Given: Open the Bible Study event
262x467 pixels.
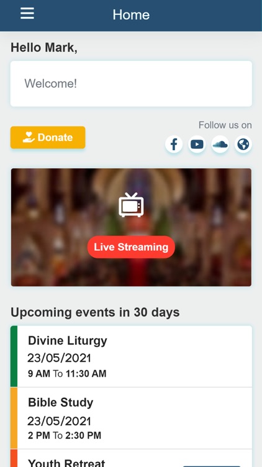Looking at the screenshot, I should 131,418.
